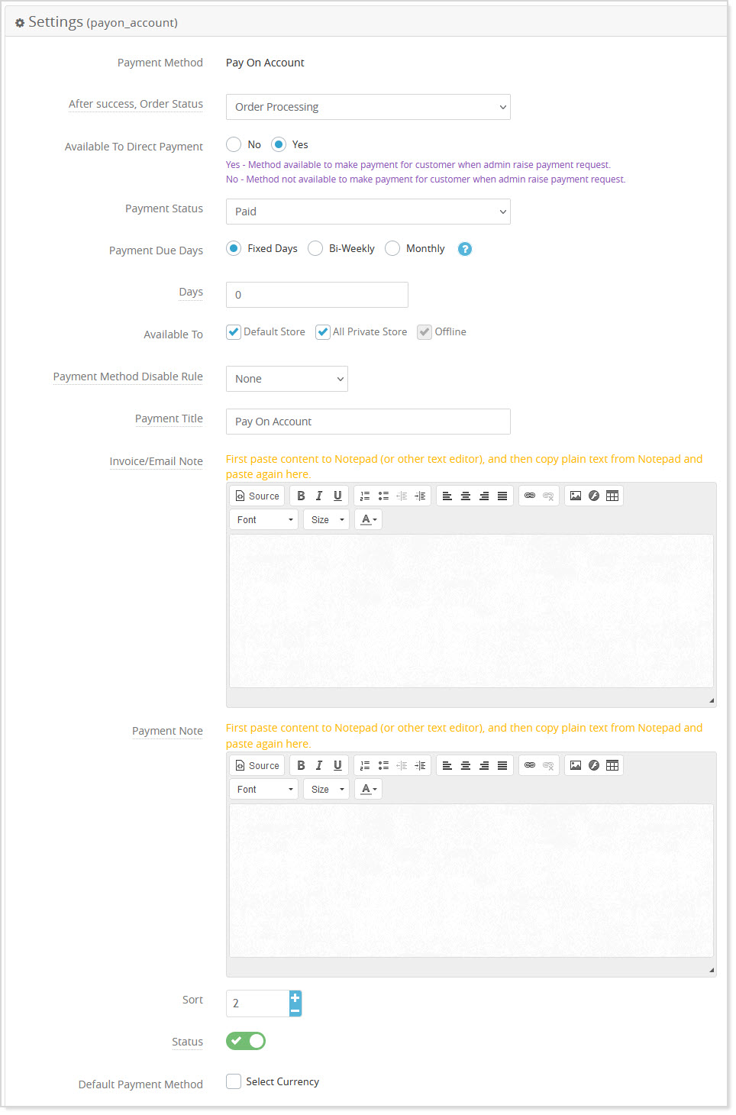This screenshot has width=736, height=1115.
Task: Increment the Sort value with the plus button
Action: (295, 996)
